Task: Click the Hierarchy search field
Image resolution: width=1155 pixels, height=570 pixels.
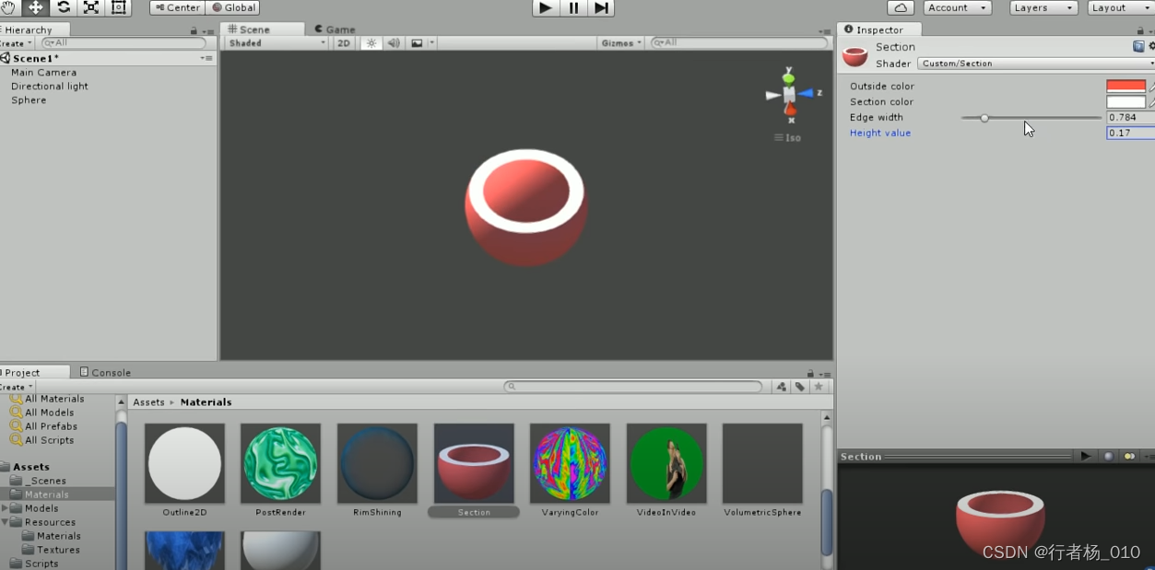Action: tap(123, 43)
